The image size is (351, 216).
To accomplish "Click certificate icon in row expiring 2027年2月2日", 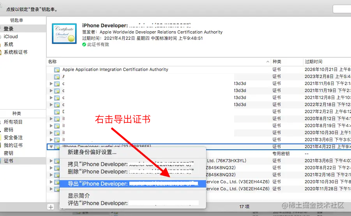I will tap(57, 112).
